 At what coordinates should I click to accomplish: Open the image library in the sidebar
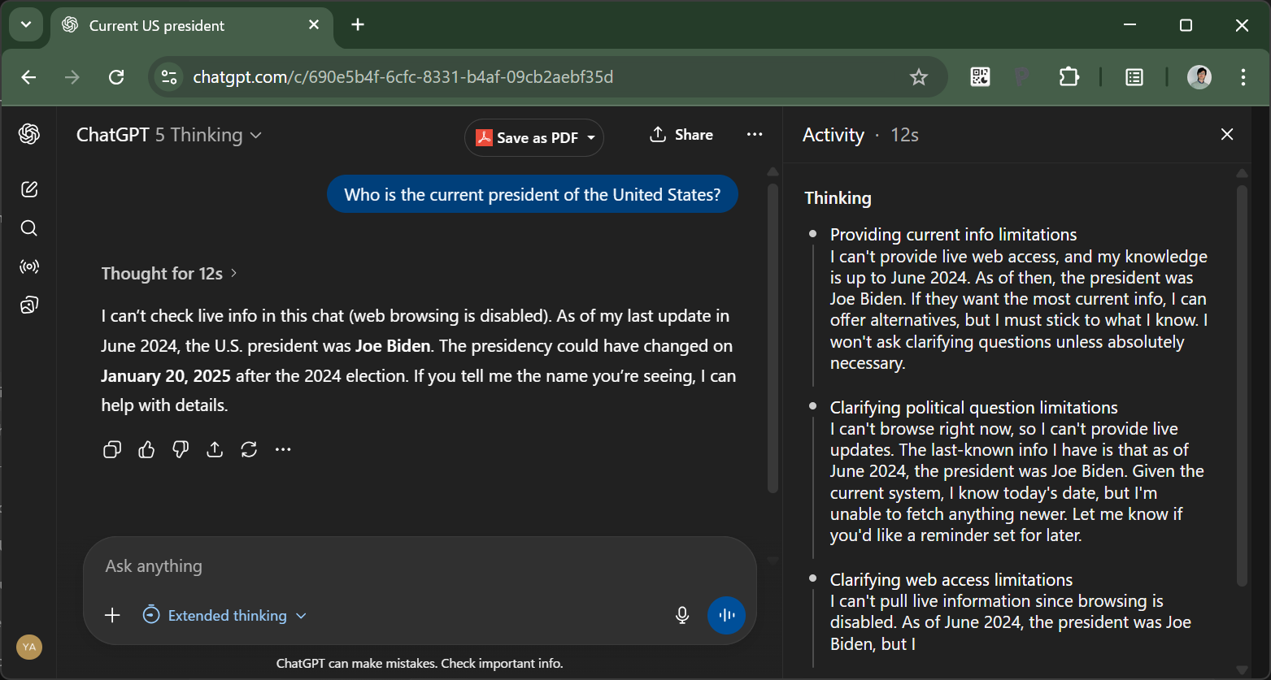click(x=28, y=305)
